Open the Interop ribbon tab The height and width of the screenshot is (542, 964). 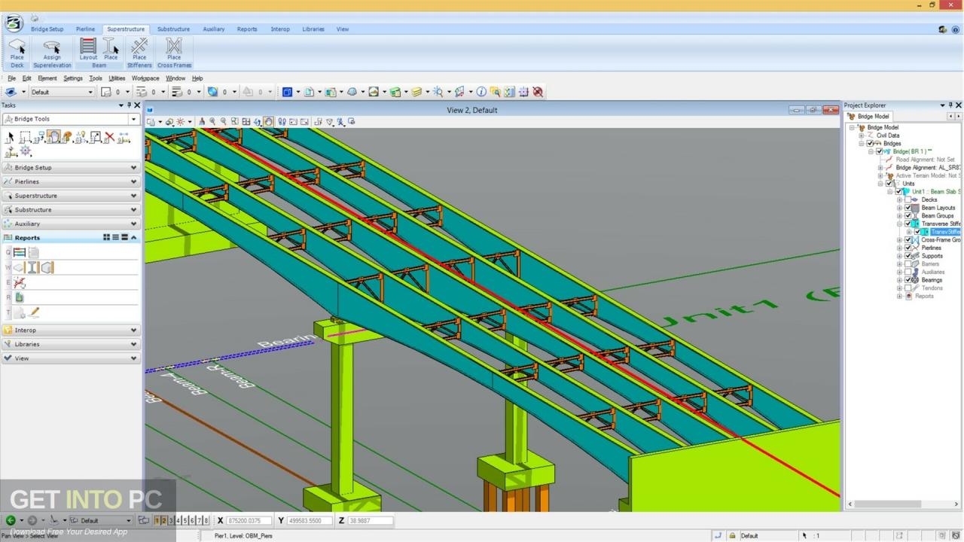pyautogui.click(x=280, y=29)
